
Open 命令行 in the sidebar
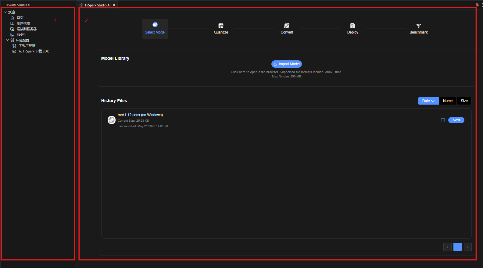[22, 34]
